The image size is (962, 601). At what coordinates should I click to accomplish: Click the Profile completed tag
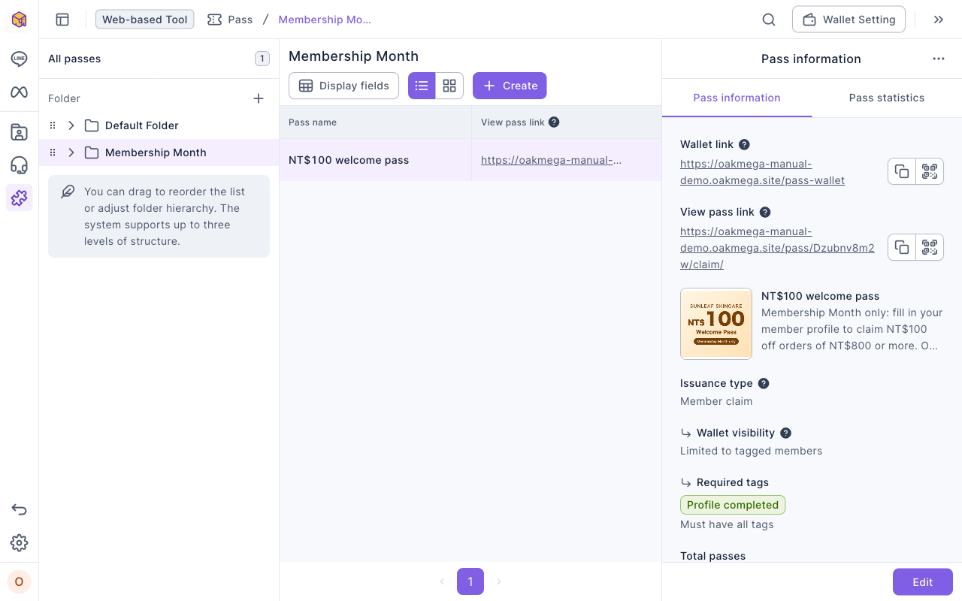click(x=733, y=505)
